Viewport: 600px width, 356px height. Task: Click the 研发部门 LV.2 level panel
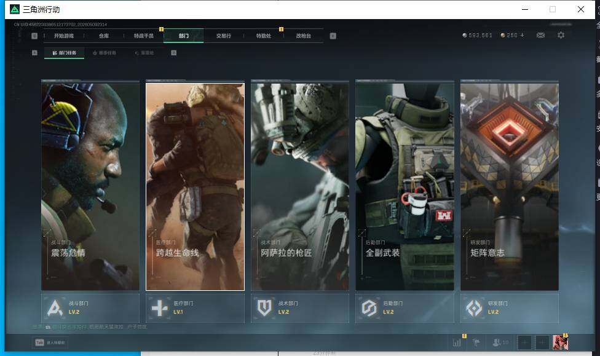click(510, 308)
